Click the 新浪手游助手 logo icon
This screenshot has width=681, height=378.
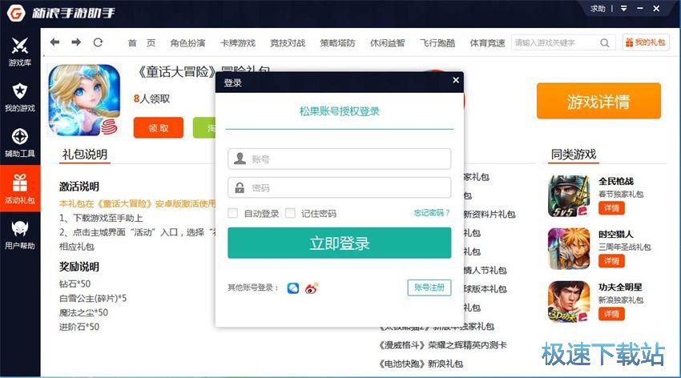[x=16, y=13]
